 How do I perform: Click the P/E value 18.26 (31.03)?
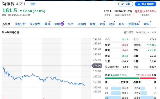[123, 11]
